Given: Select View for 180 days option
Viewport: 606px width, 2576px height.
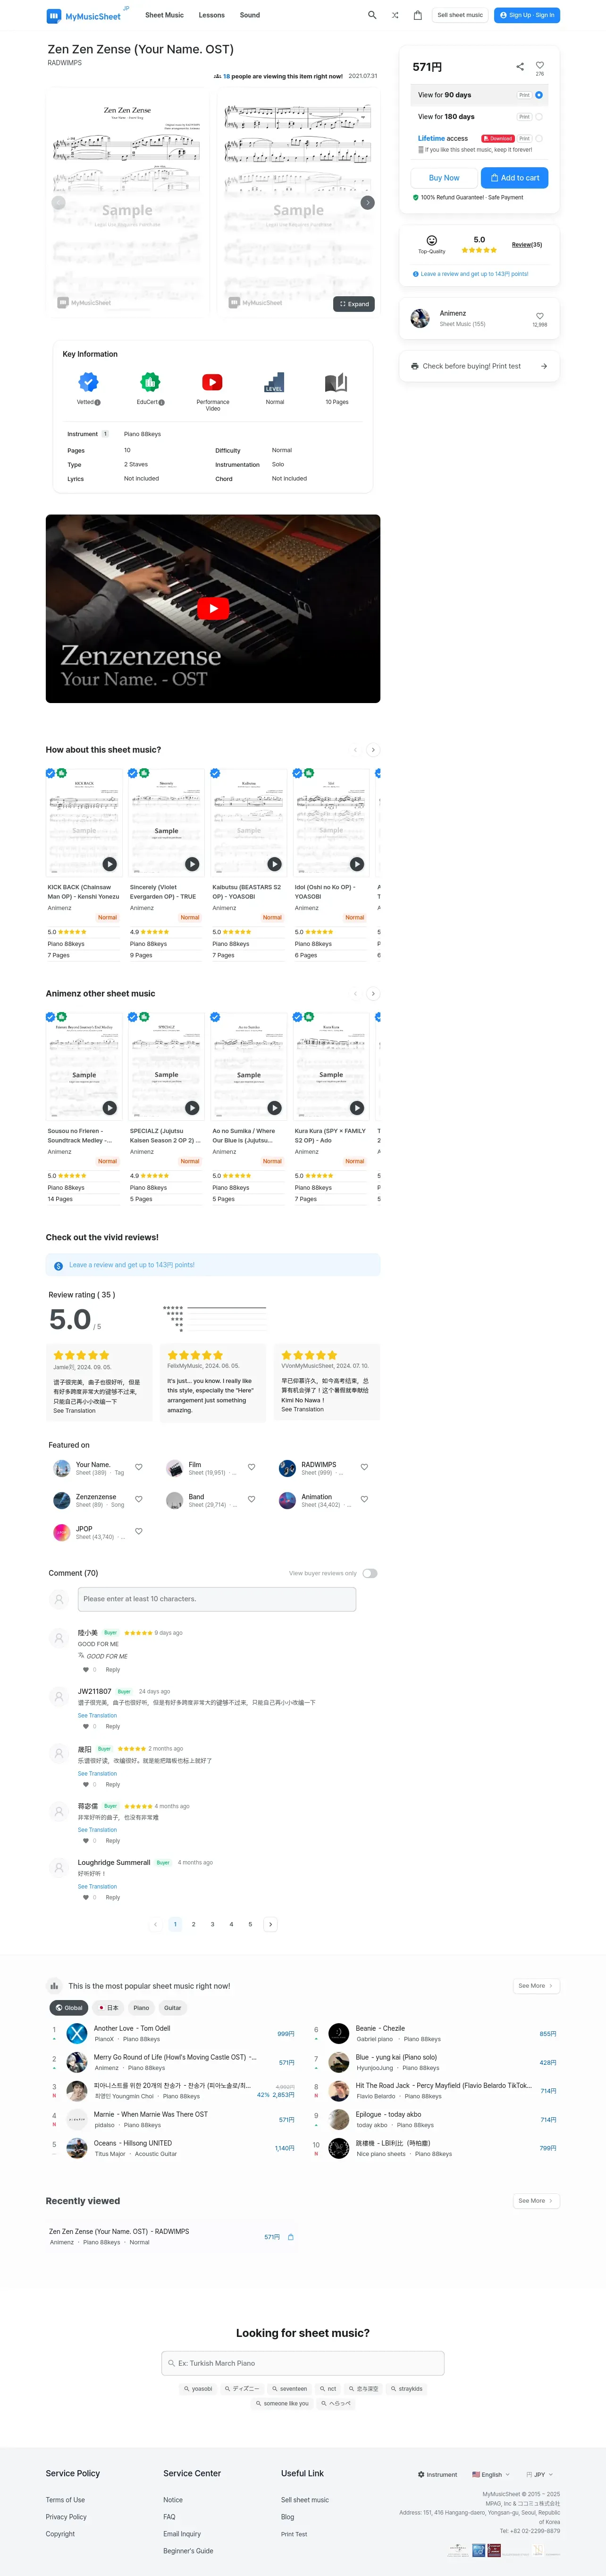Looking at the screenshot, I should point(539,117).
